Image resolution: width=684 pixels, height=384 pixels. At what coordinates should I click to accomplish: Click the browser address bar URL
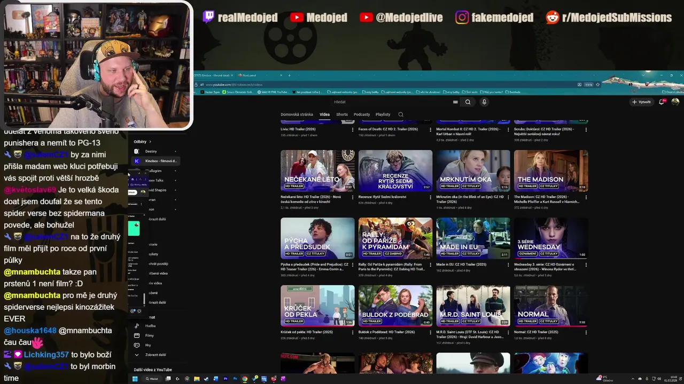(x=234, y=85)
